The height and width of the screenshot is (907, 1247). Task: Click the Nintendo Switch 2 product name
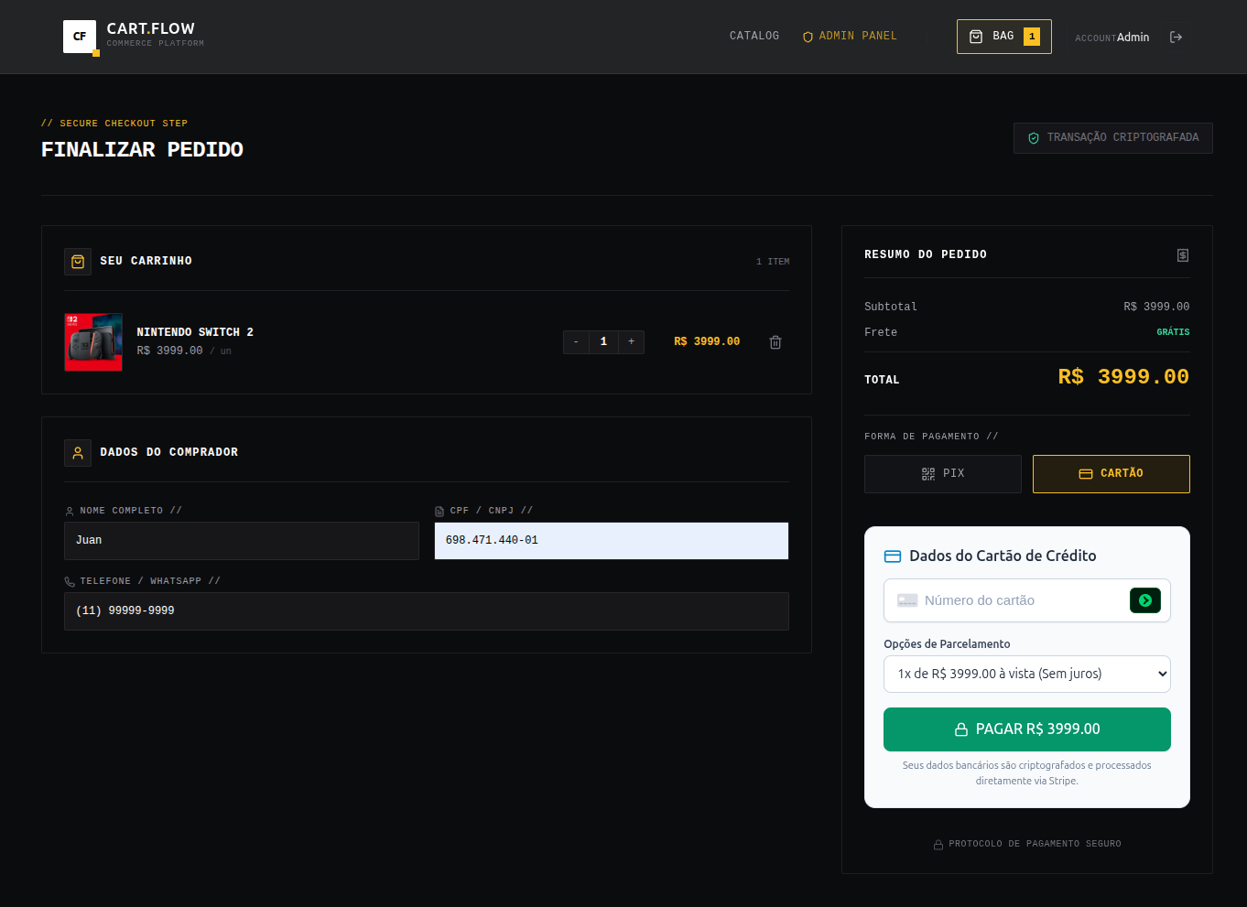tap(195, 332)
